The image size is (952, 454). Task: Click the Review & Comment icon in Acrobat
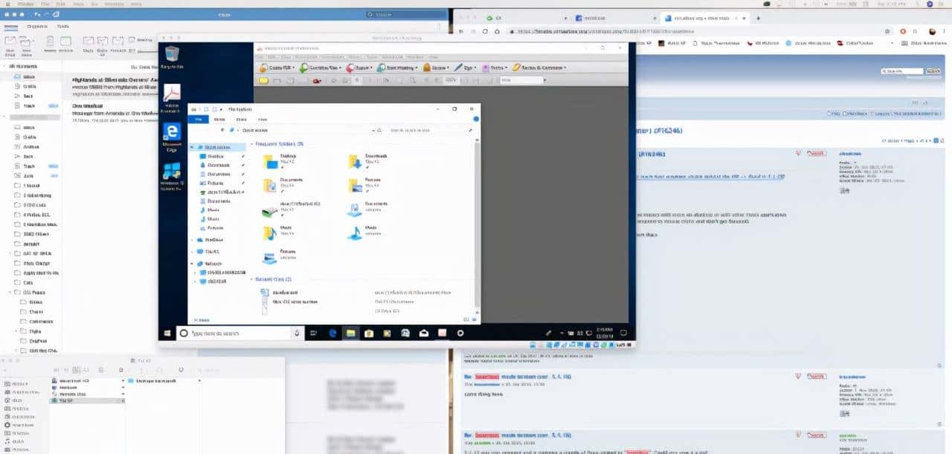point(540,67)
